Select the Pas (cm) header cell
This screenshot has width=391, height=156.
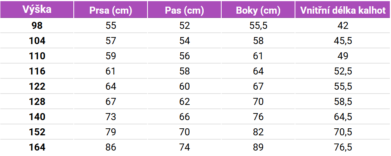185,11
